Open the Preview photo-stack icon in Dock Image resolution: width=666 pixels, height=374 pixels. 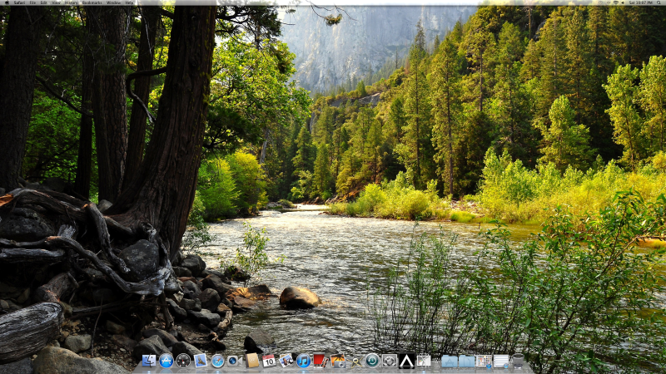tap(286, 361)
